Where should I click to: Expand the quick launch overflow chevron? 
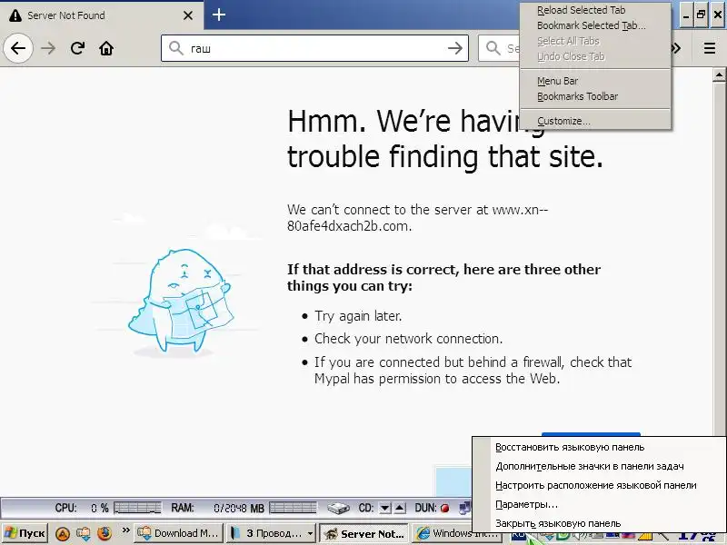click(125, 530)
